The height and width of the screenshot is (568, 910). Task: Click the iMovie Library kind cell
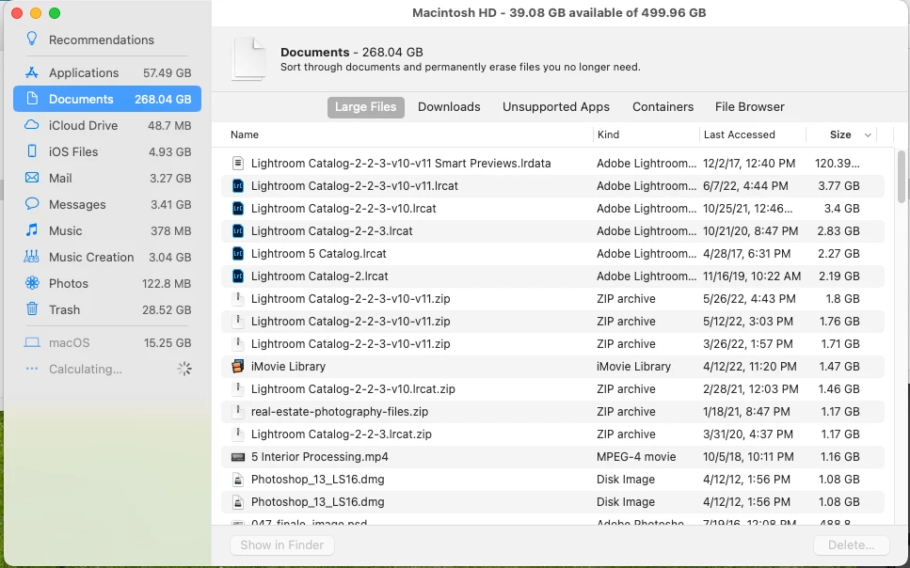click(x=633, y=367)
